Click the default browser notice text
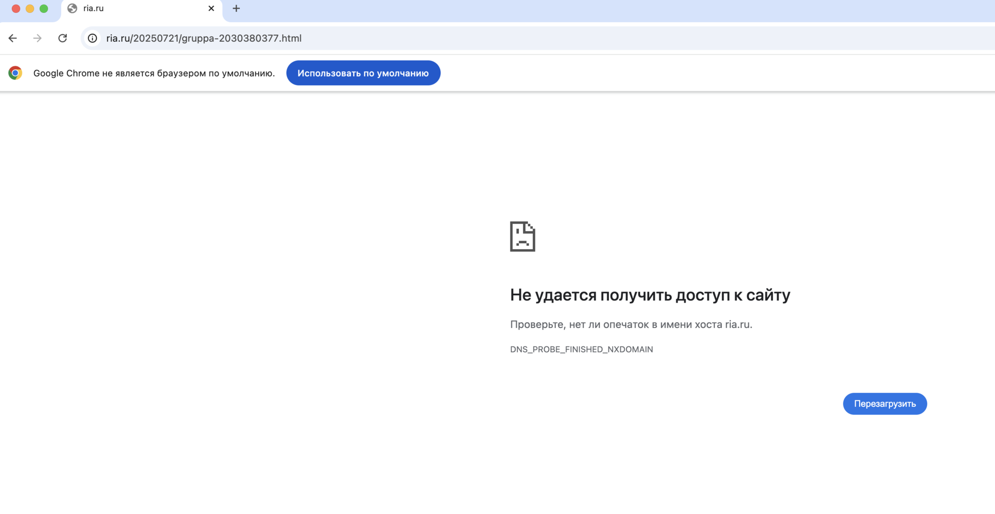Screen dimensions: 995x514 point(154,73)
